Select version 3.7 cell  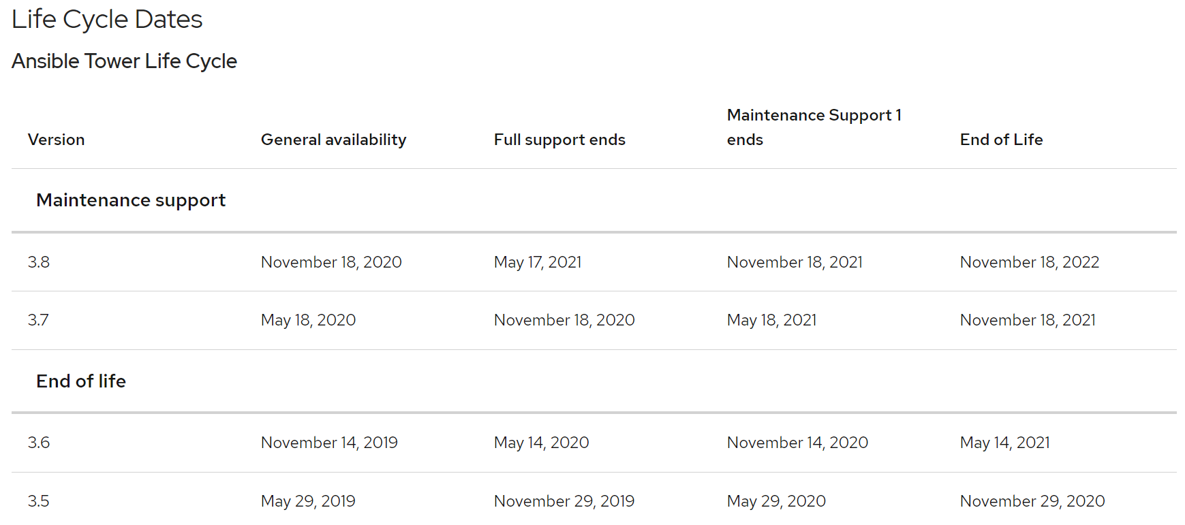tap(38, 320)
